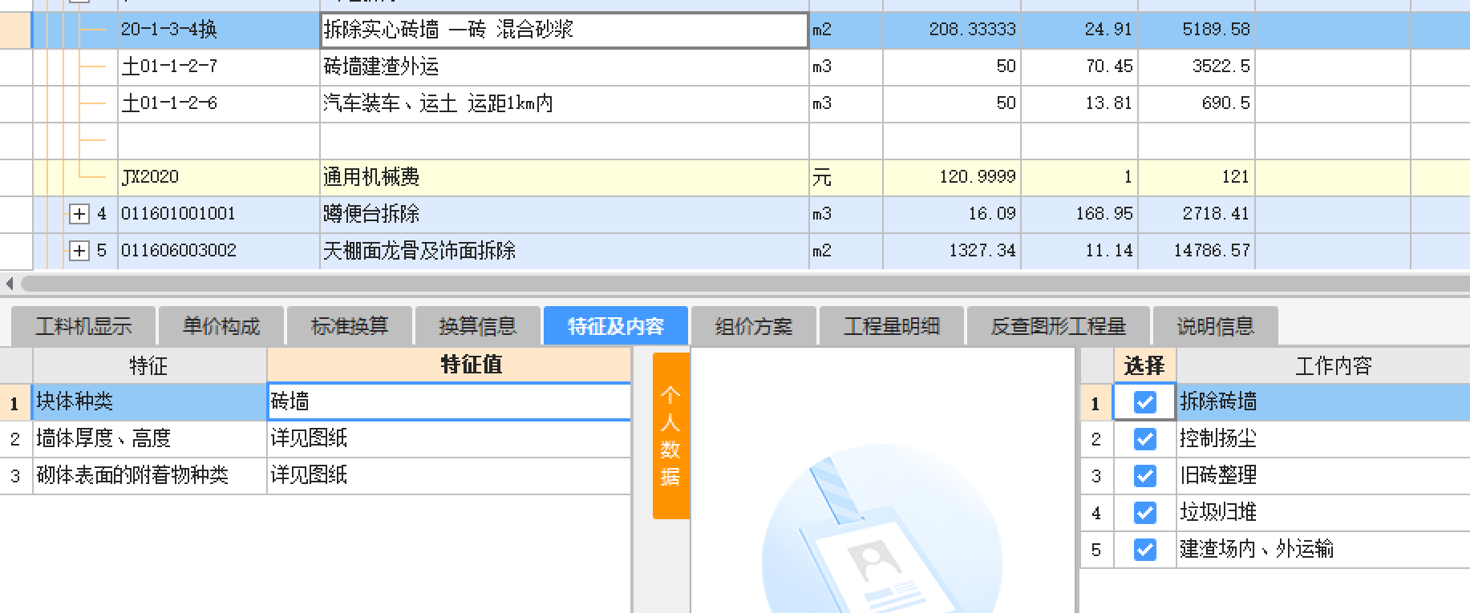
Task: Select 汽车装车、运土 运距1km内 cell
Action: tap(565, 103)
